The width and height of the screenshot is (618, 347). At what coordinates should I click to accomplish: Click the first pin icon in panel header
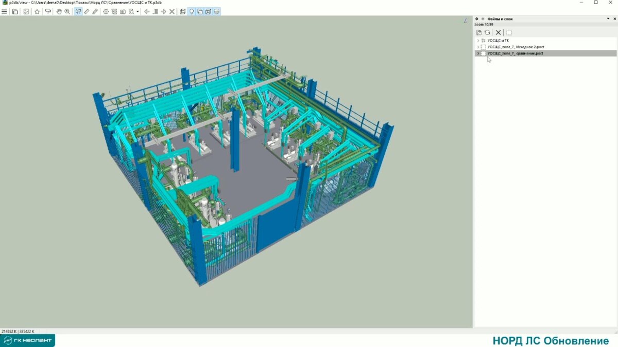(x=477, y=19)
